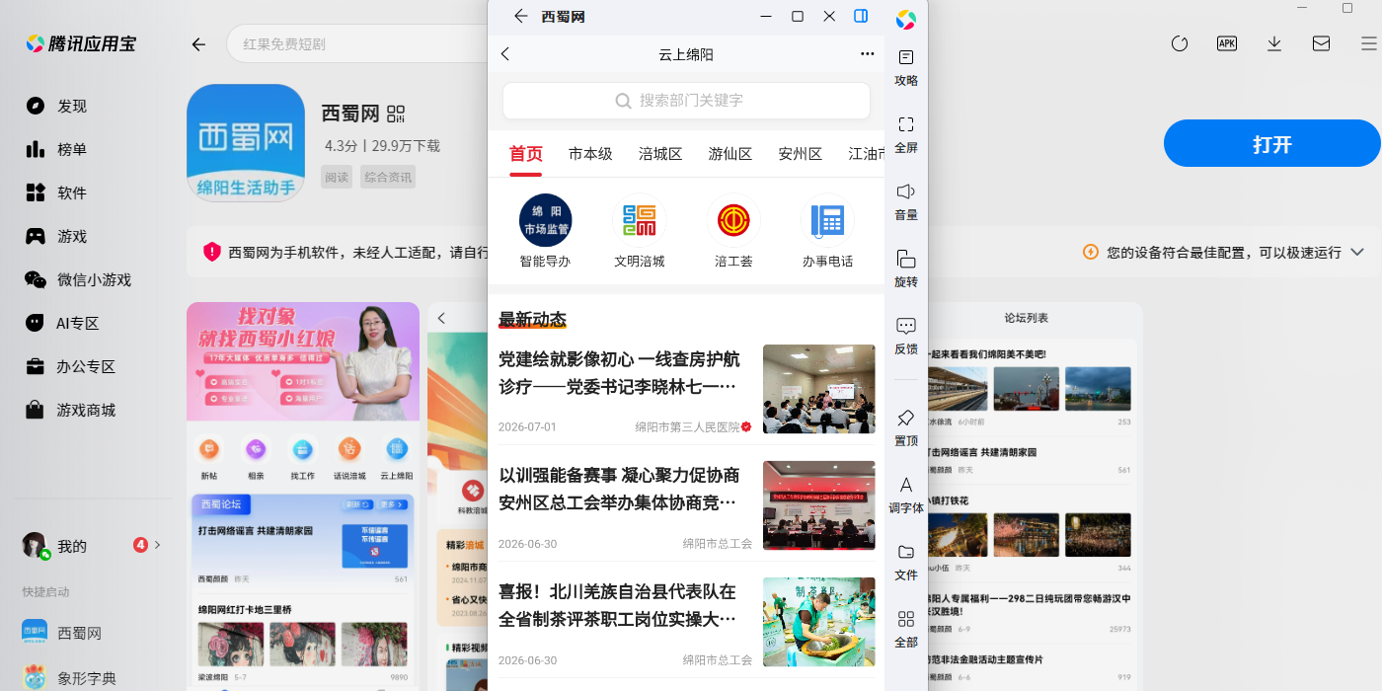Click the 红果免费短剧 search box in 应用宝
Viewport: 1382px width, 691px height.
pos(357,44)
